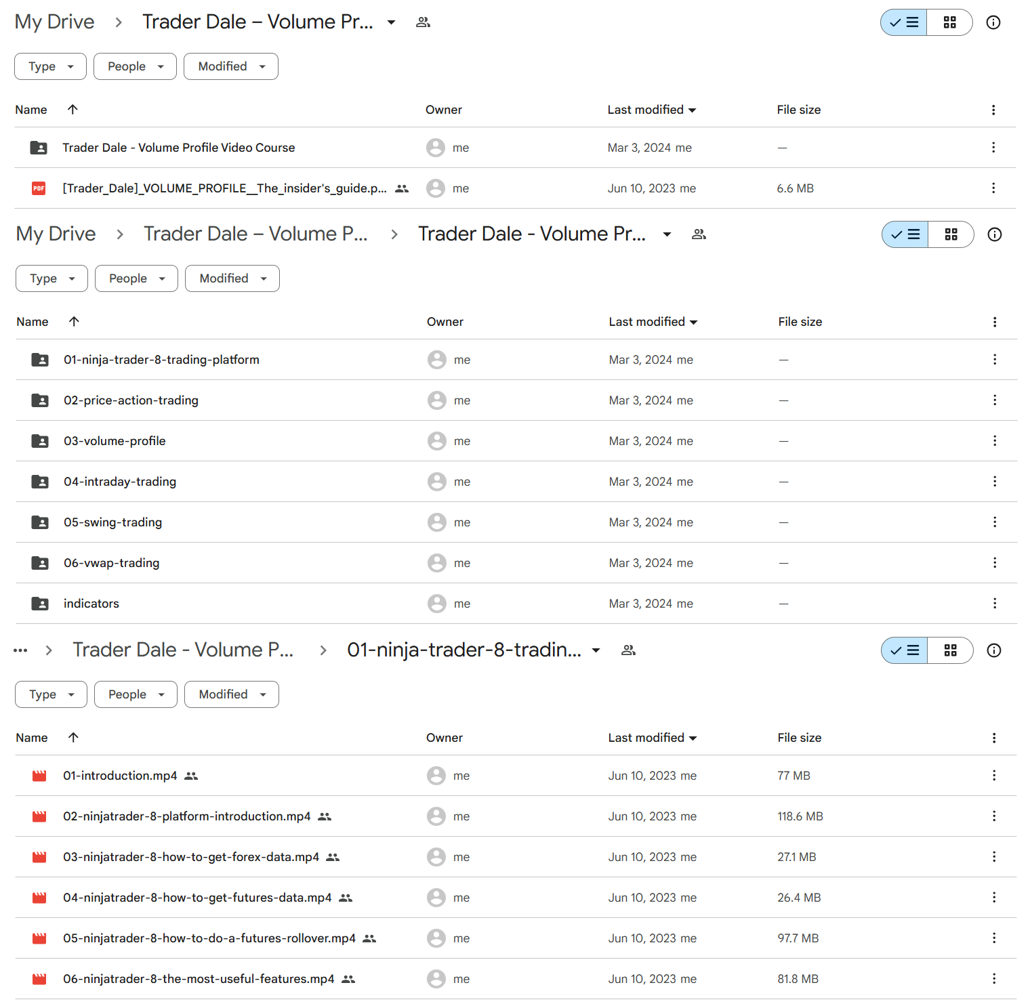
Task: Open the People filter dropdown in top panel
Action: click(x=135, y=66)
